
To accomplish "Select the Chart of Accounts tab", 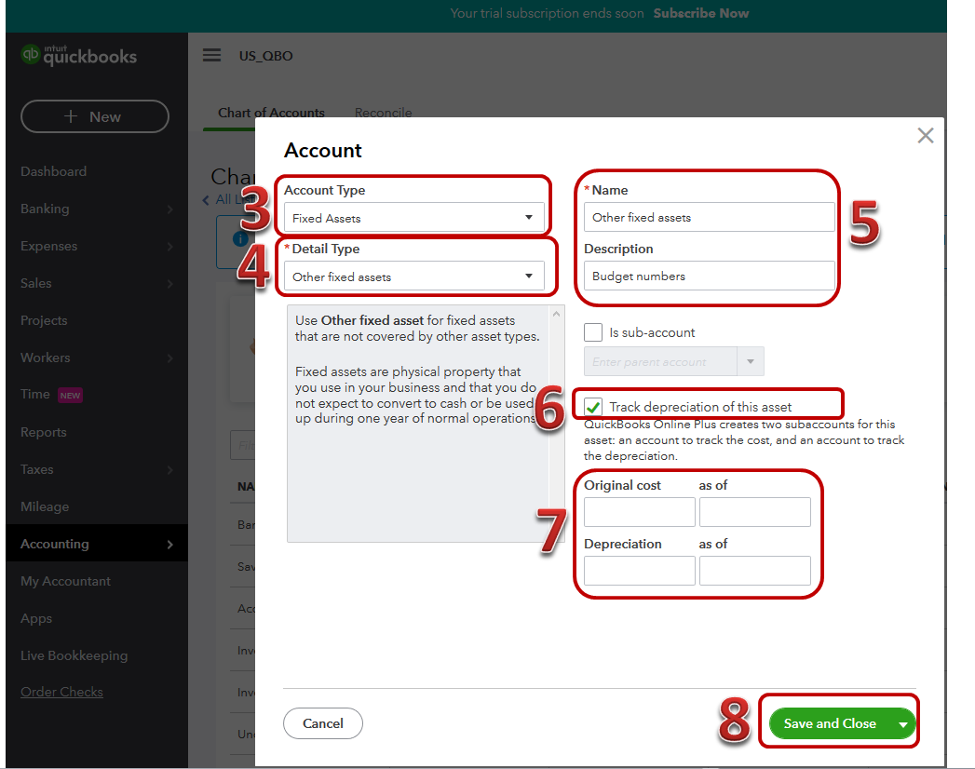I will pos(270,112).
